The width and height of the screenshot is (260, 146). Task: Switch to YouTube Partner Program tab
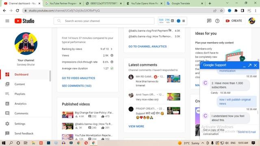click(63, 3)
